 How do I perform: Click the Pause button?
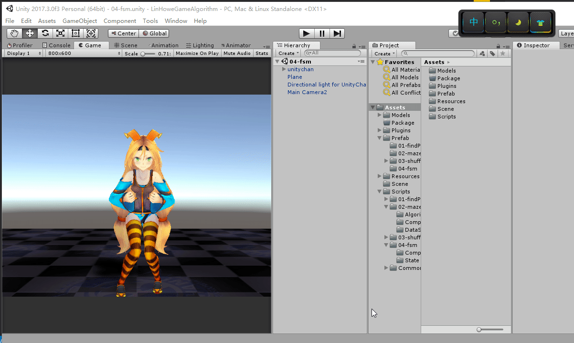coord(322,33)
